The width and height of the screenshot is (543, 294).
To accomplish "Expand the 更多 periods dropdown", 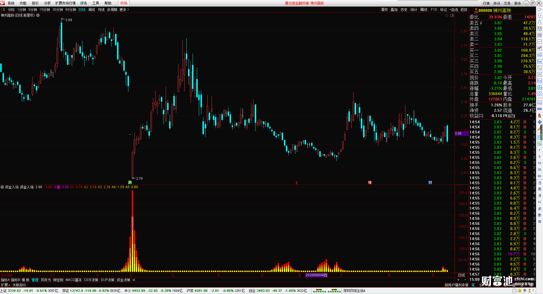I will 124,10.
